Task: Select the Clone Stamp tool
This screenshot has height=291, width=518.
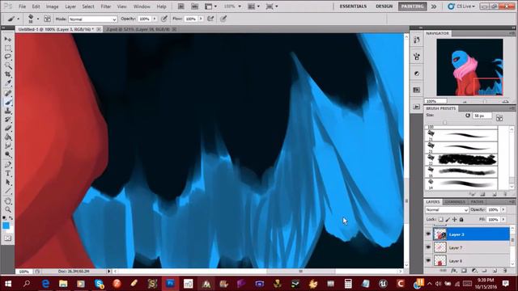Action: pos(7,112)
